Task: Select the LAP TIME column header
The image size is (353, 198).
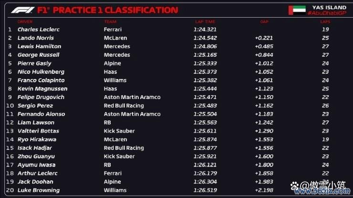Action: click(205, 22)
